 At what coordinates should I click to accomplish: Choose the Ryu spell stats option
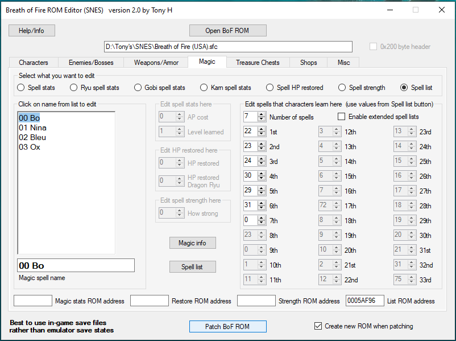74,88
